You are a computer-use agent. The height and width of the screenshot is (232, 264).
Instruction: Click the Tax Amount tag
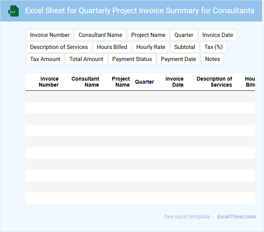pyautogui.click(x=45, y=59)
